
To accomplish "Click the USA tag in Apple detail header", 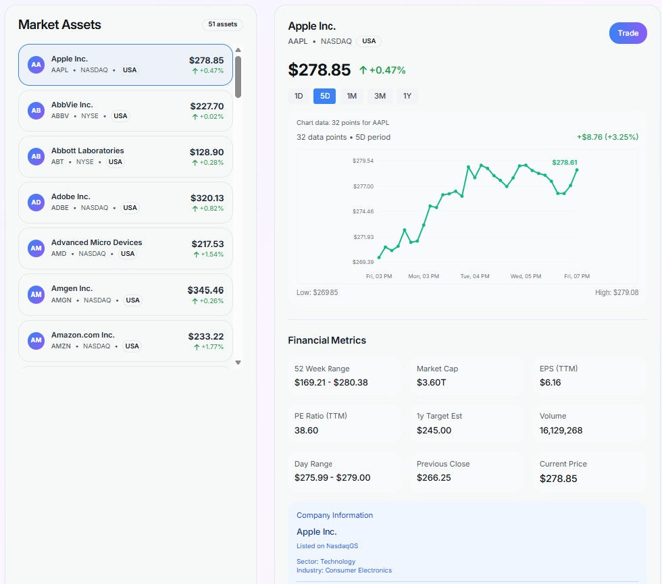I will coord(369,41).
